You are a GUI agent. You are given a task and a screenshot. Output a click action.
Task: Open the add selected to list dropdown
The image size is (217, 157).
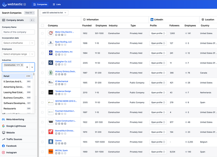54,13
